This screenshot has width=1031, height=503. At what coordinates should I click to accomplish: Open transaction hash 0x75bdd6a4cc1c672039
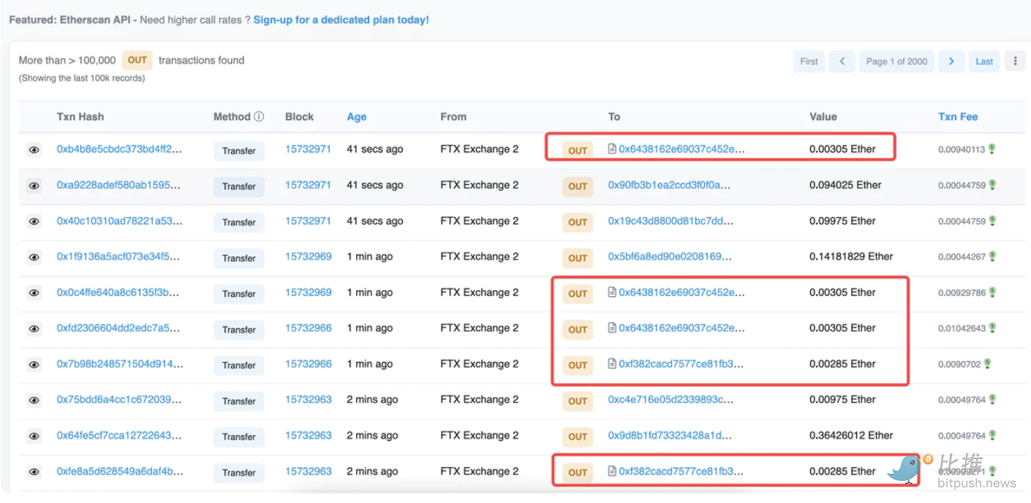point(119,400)
